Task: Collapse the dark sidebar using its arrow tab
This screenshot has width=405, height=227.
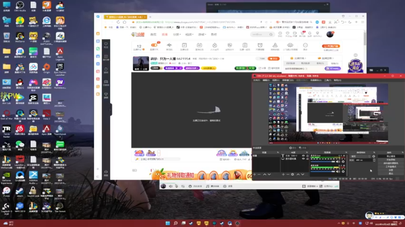Action: (111, 109)
